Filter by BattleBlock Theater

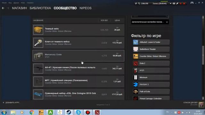151,49
